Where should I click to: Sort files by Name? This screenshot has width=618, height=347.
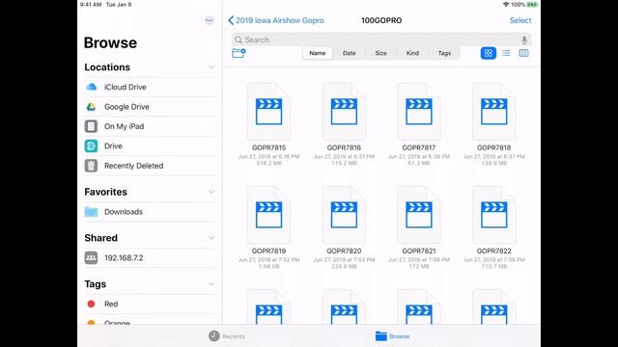(x=318, y=53)
